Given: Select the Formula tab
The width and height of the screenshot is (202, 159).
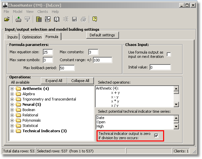Looking at the screenshot, I should pyautogui.click(x=52, y=37).
